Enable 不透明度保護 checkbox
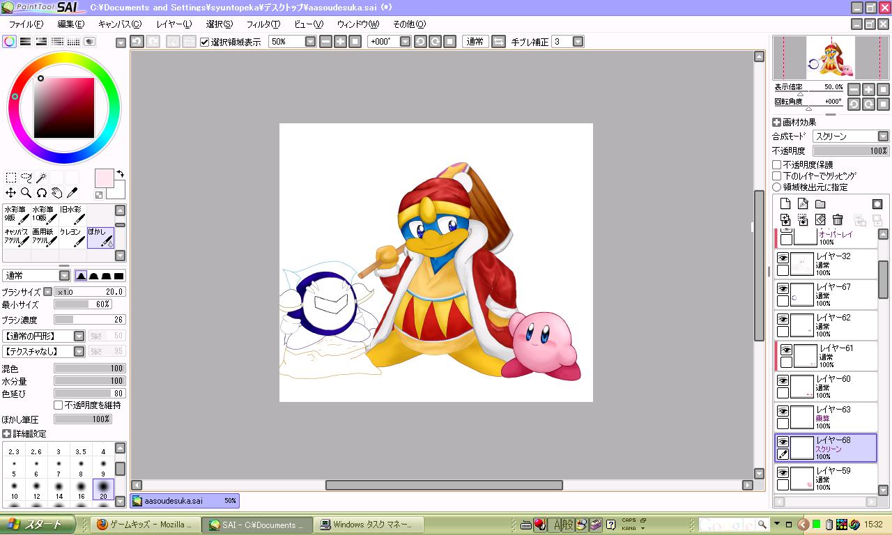 click(777, 165)
